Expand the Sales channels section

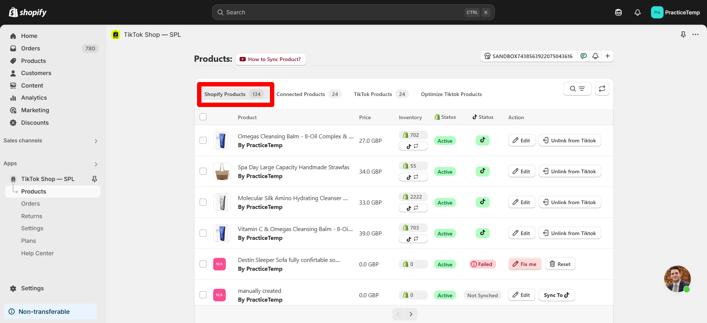[96, 141]
